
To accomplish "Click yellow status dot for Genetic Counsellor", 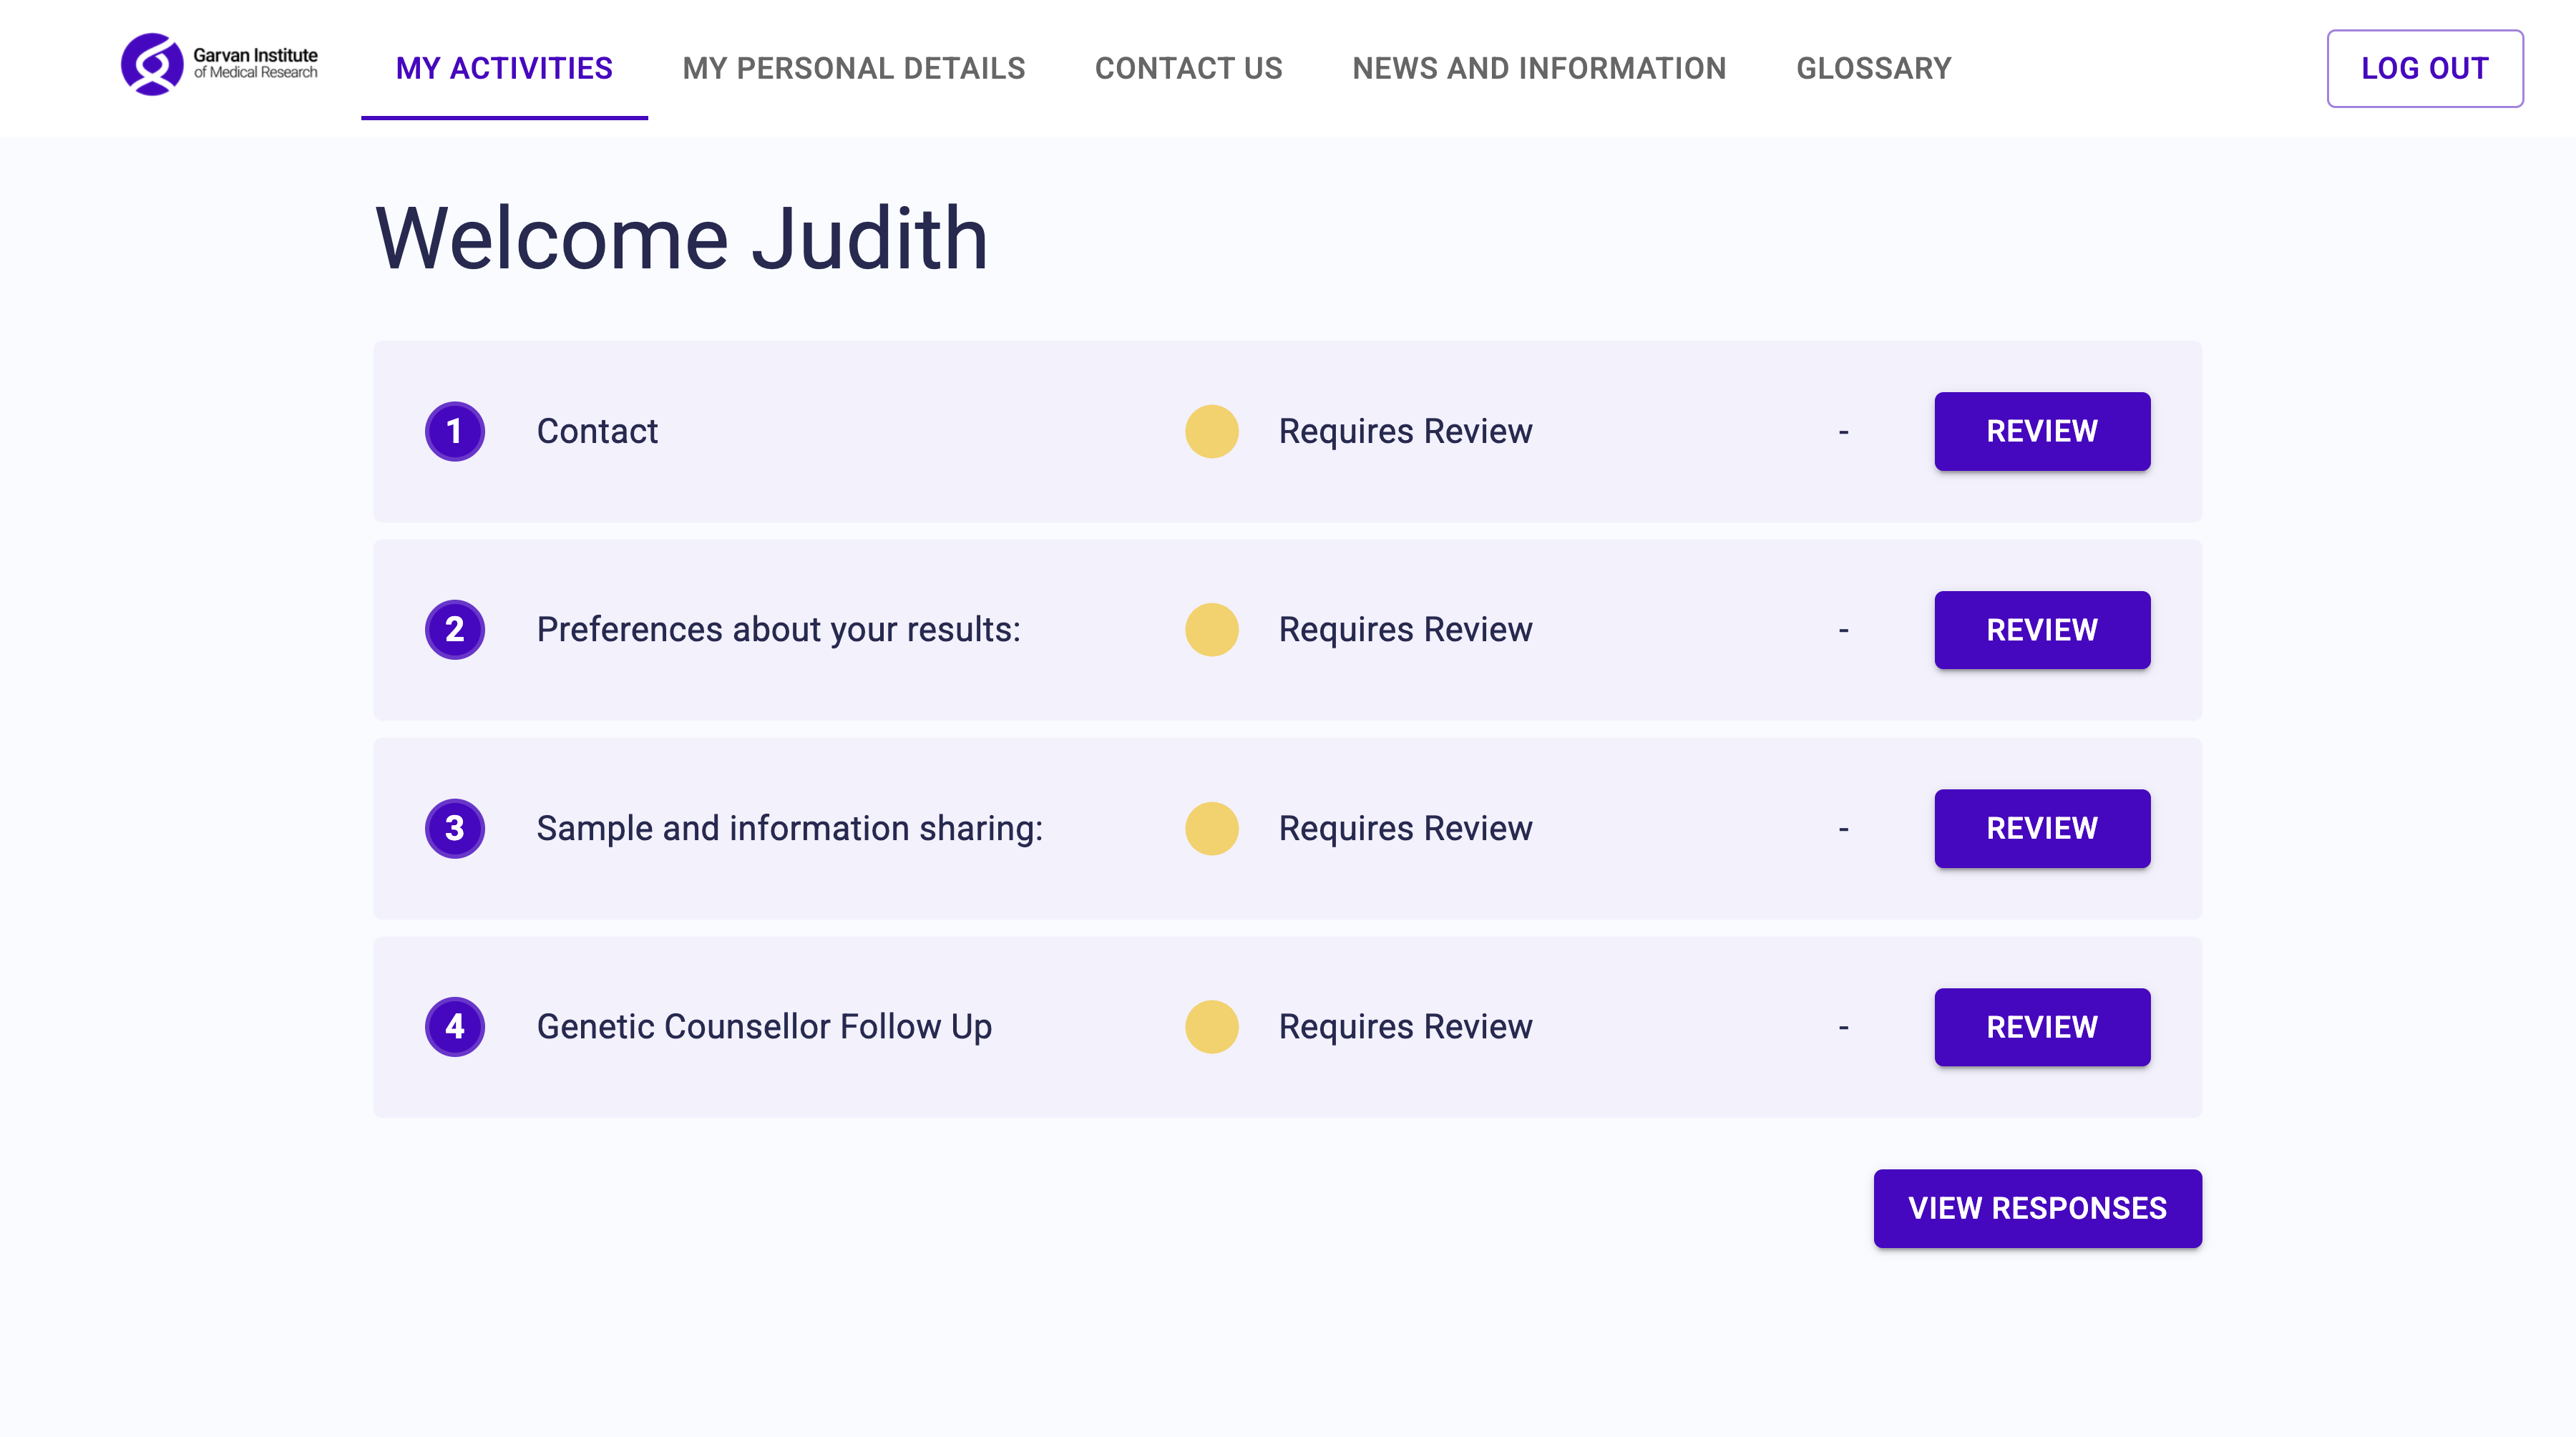I will pos(1211,1026).
